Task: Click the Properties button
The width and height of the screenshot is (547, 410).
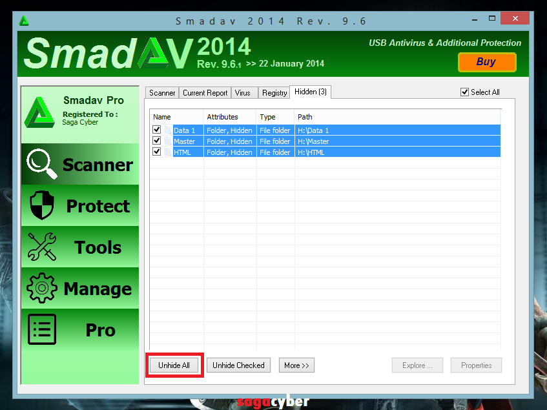Action: pos(476,365)
